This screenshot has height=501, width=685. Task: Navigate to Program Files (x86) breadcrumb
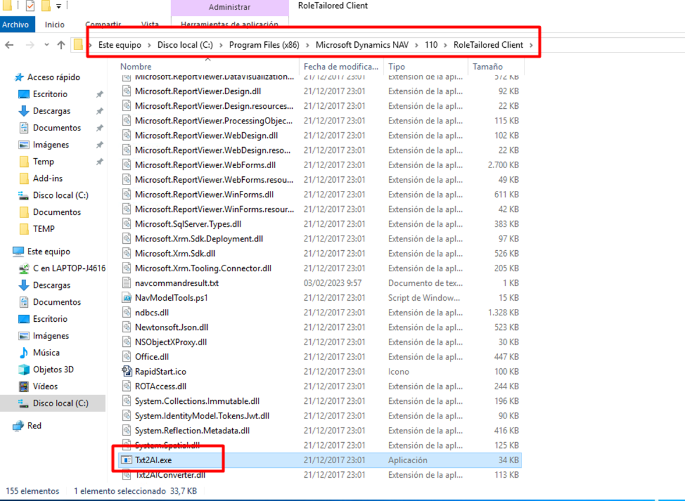[264, 45]
